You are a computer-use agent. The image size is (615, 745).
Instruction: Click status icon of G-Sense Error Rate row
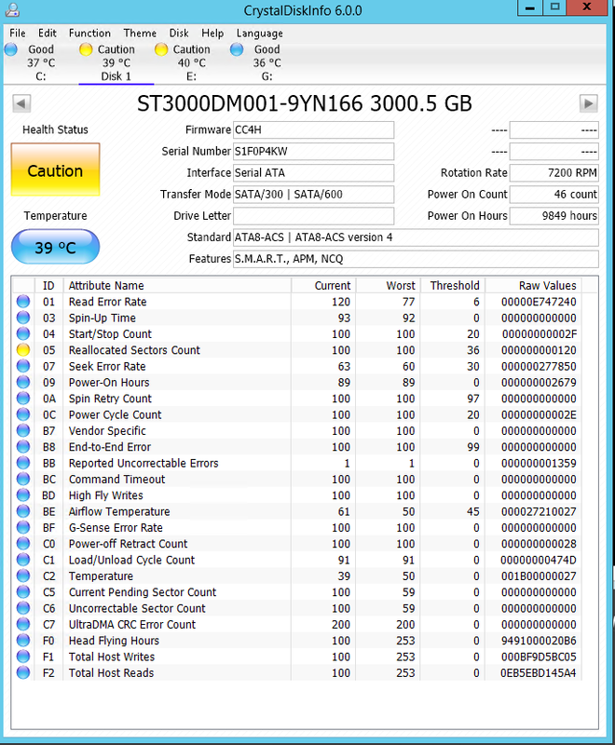point(22,527)
